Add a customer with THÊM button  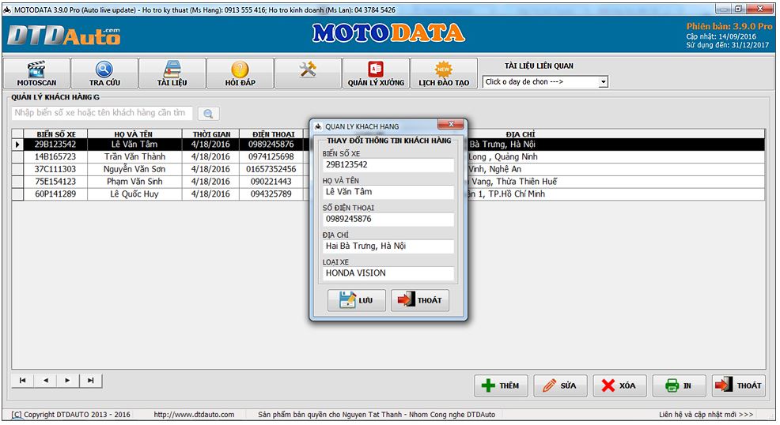pyautogui.click(x=501, y=386)
